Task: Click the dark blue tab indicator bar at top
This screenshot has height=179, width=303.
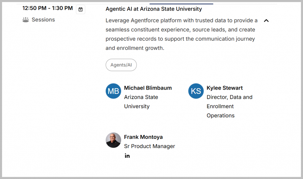Action: (181, 4)
